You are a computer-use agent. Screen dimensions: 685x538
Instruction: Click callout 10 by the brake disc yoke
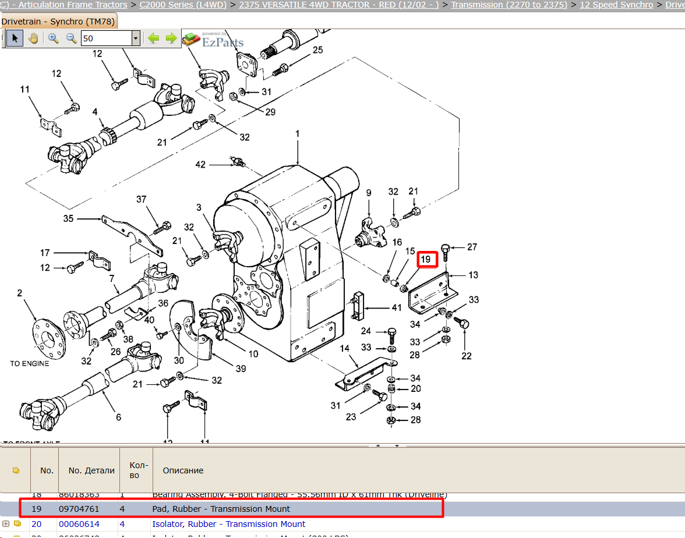(x=253, y=354)
